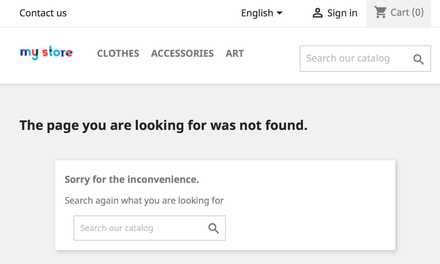Open the CLOTHES category menu

point(118,53)
